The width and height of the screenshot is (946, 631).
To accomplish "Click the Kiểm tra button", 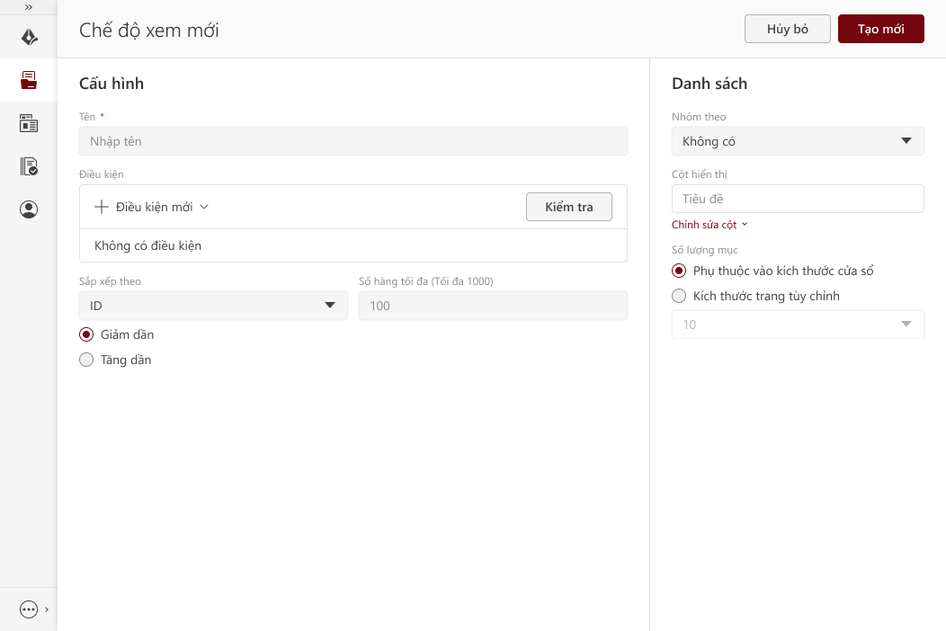I will 568,207.
